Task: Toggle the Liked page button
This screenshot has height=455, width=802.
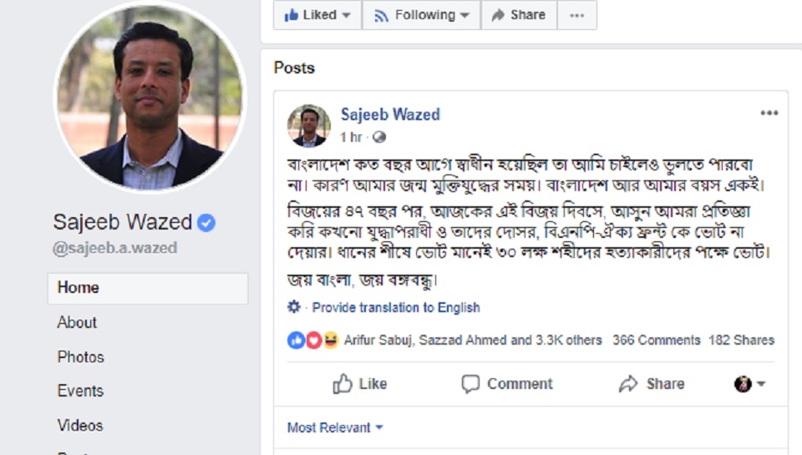Action: (x=317, y=15)
